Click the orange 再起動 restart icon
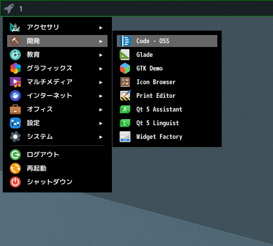This screenshot has width=273, height=246. pos(15,168)
